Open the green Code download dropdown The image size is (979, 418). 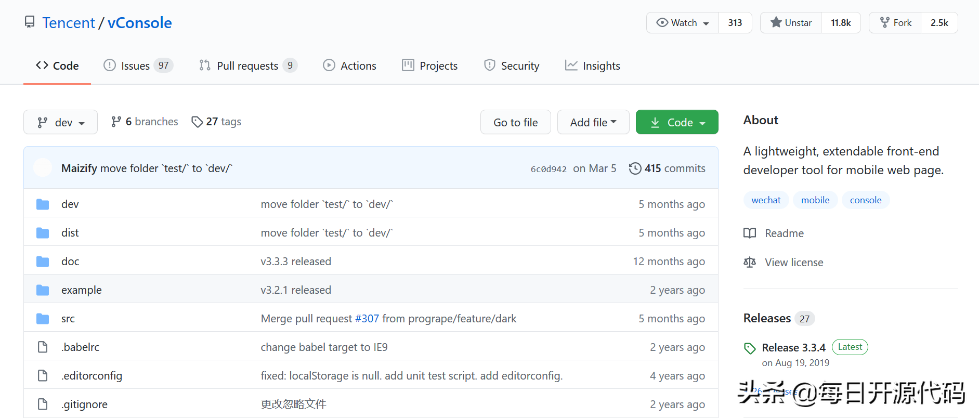677,122
